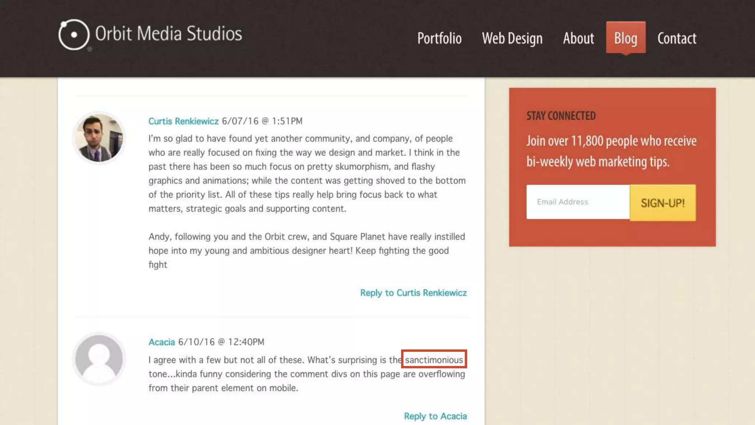Focus the Email Address input field
755x425 pixels.
pos(578,202)
